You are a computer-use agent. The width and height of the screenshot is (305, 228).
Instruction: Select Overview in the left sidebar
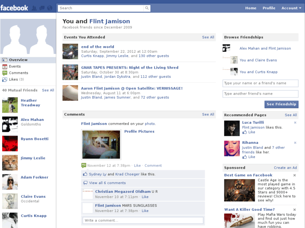[x=28, y=60]
